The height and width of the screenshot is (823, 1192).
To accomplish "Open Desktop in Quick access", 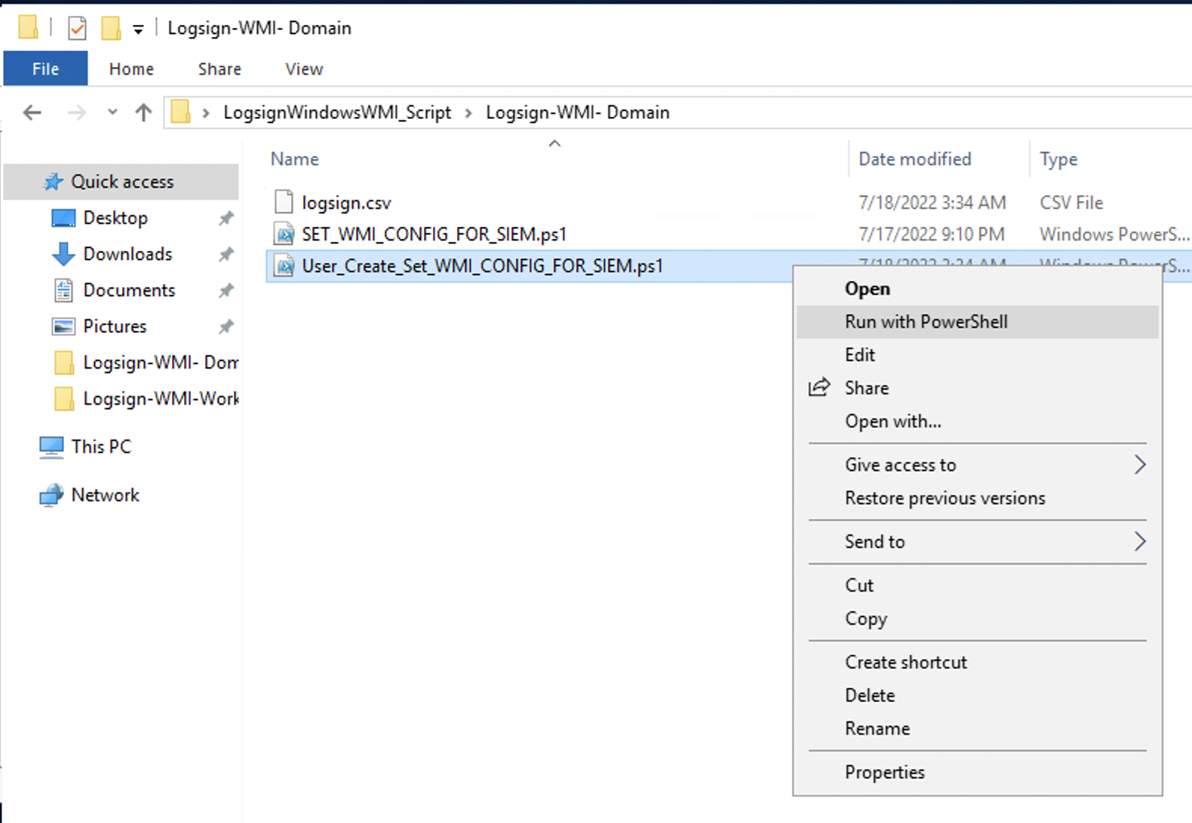I will [x=115, y=218].
